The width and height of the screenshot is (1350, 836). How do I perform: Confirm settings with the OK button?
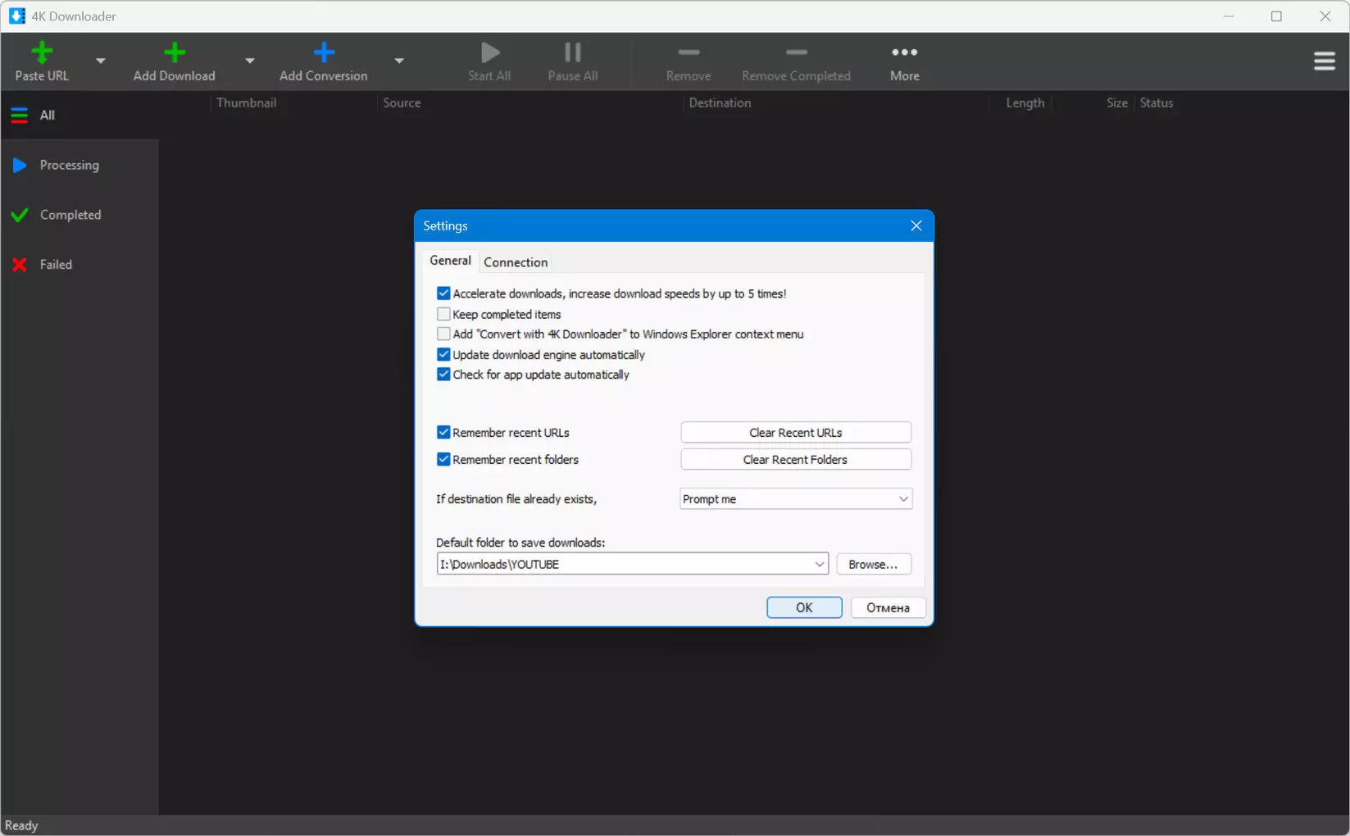pos(804,607)
